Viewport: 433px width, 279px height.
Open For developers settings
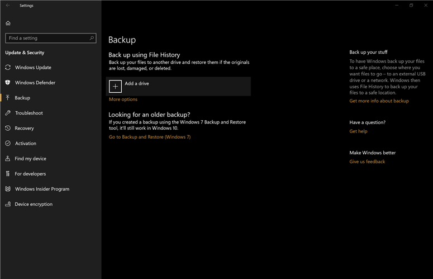point(30,174)
